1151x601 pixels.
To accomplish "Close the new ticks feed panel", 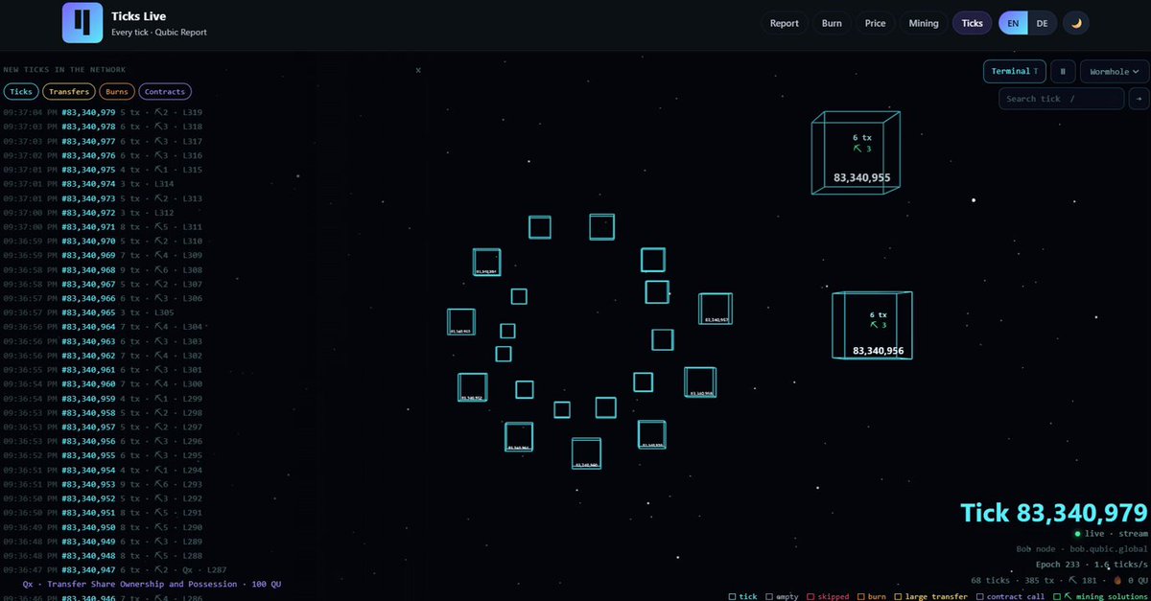I will click(418, 70).
